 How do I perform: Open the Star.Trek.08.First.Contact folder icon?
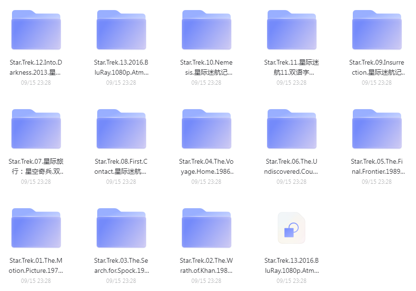click(121, 129)
